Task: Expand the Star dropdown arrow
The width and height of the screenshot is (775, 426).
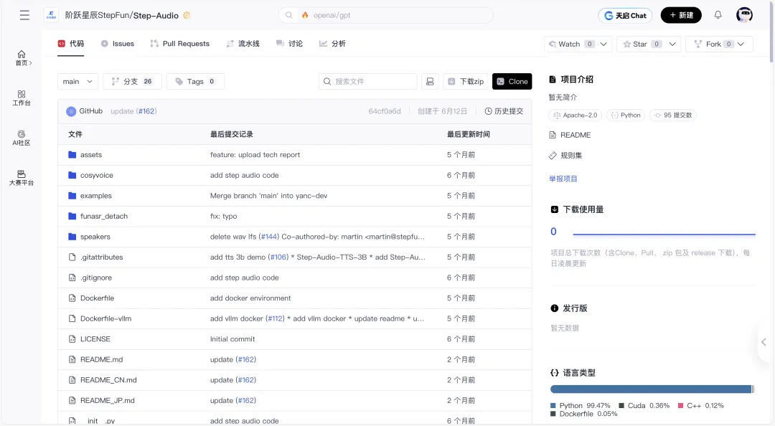Action: coord(672,44)
